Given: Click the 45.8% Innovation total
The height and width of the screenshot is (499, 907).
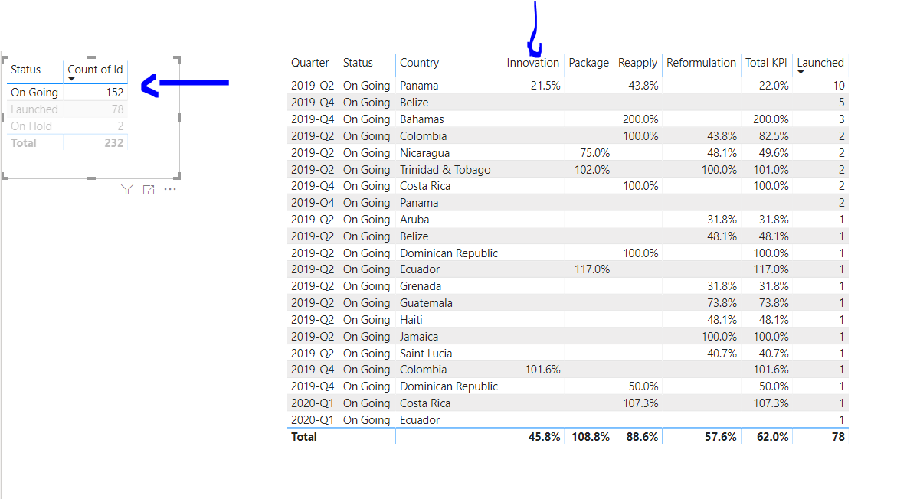Looking at the screenshot, I should point(545,437).
